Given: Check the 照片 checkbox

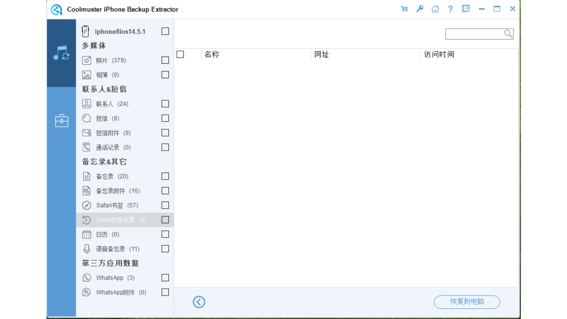Looking at the screenshot, I should (x=165, y=60).
